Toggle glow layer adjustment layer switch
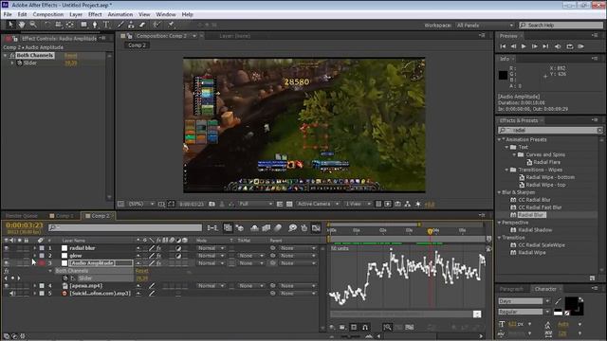Viewport: 607px width, 341px height. (178, 256)
